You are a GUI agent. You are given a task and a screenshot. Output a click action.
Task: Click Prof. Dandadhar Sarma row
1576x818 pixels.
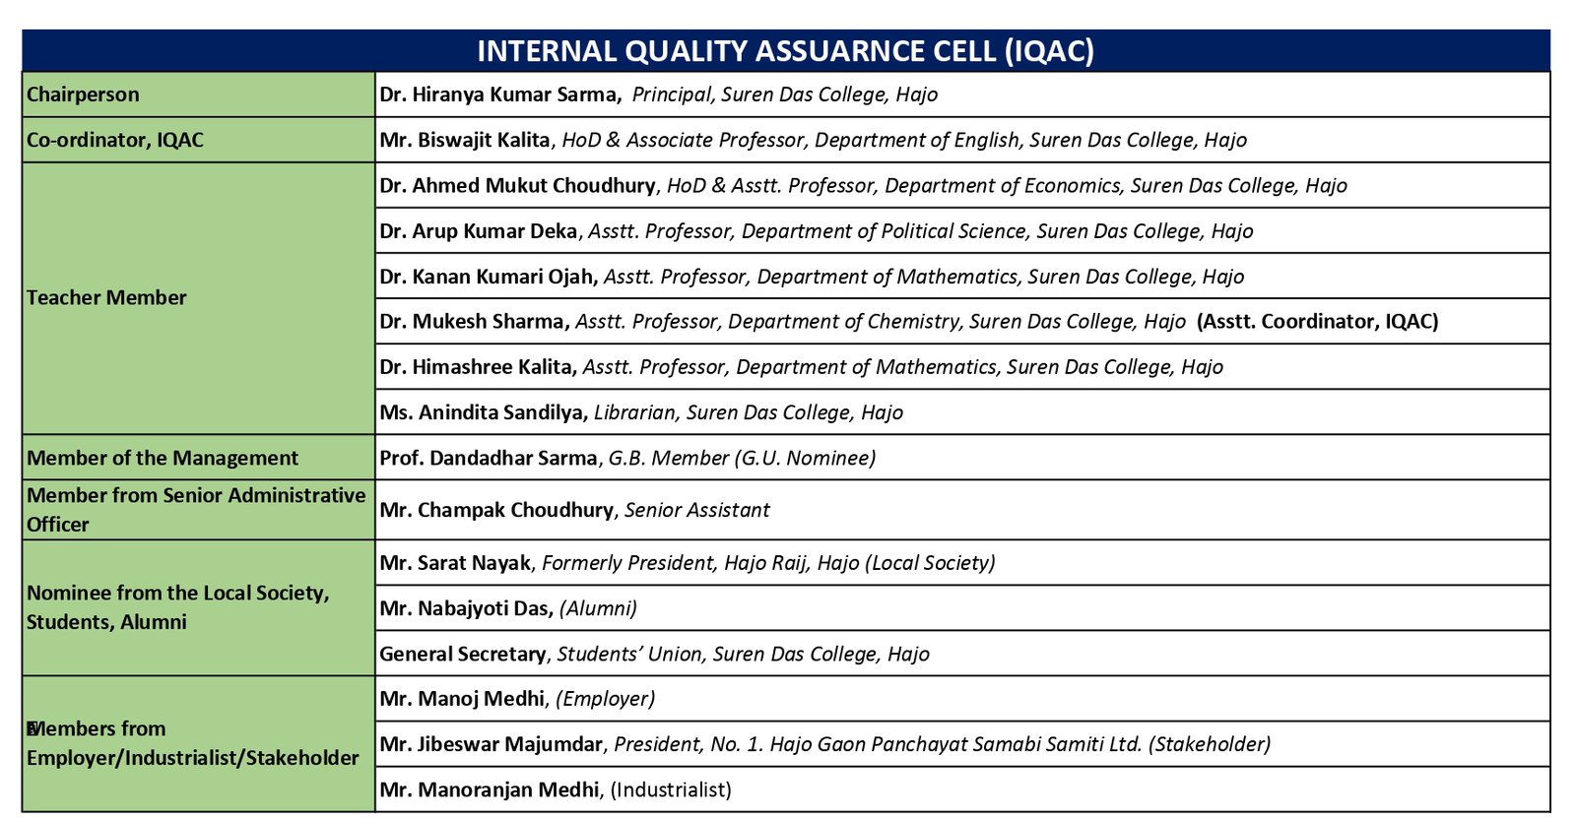[627, 458]
